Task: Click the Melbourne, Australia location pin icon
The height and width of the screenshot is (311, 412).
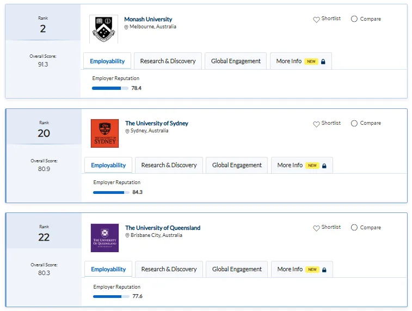Action: (126, 27)
